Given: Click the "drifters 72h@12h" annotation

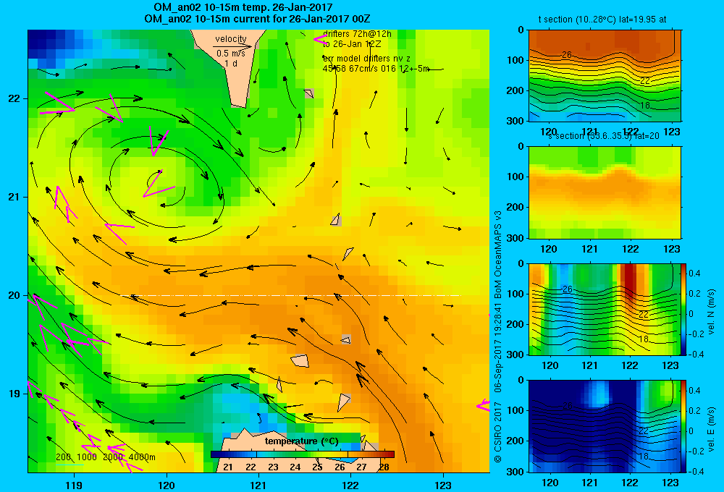Looking at the screenshot, I should click(357, 34).
